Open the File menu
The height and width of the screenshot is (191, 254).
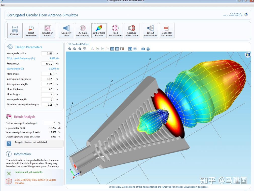[x=3, y=5]
